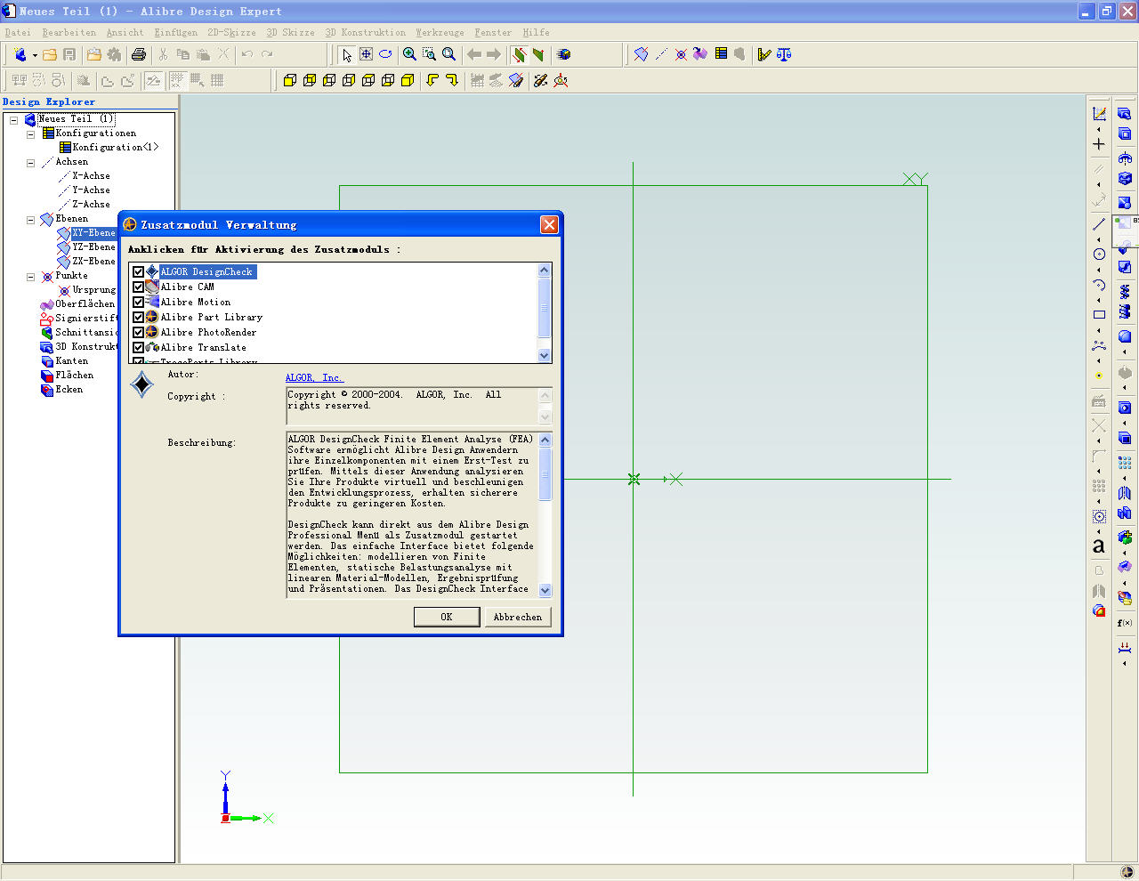Select the ZX-Ebene tree item
Viewport: 1139px width, 881px height.
point(93,262)
